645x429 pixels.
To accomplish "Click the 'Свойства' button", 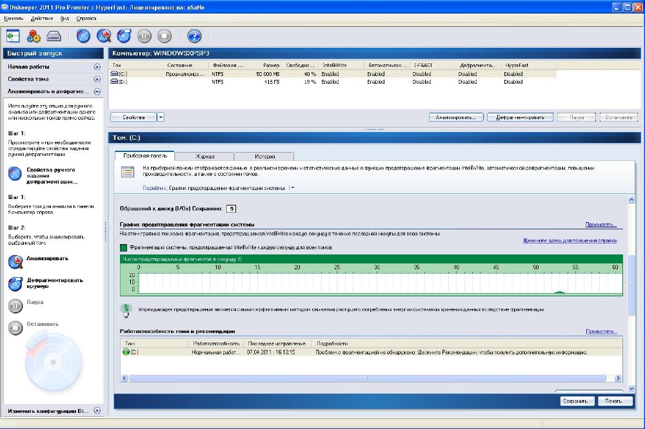I will [x=134, y=117].
